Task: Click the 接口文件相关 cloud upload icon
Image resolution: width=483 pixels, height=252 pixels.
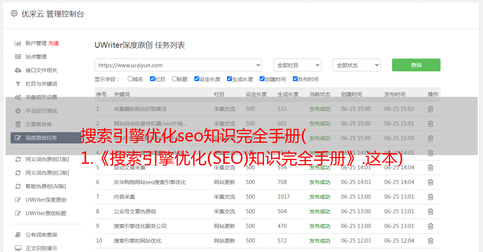Action: [x=18, y=70]
